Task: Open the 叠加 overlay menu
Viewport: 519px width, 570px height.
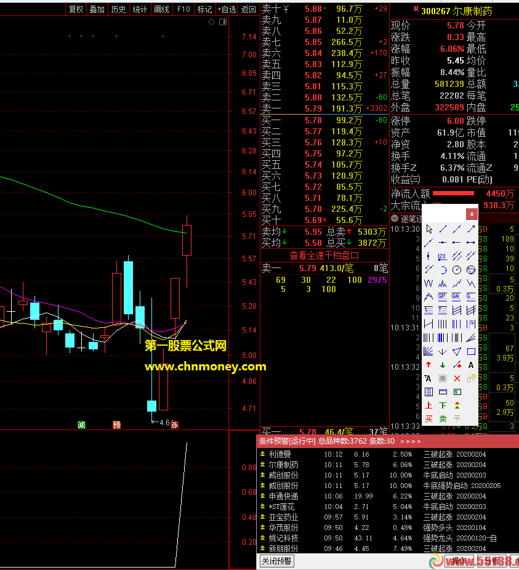Action: (x=97, y=9)
